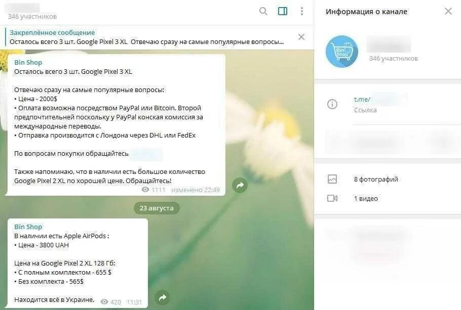Dismiss the pinned message with its X
461x310 pixels.
(x=301, y=37)
